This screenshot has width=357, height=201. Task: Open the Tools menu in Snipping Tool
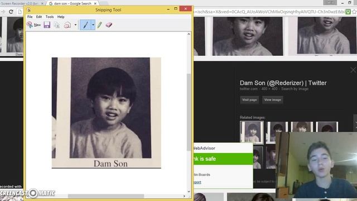[50, 17]
